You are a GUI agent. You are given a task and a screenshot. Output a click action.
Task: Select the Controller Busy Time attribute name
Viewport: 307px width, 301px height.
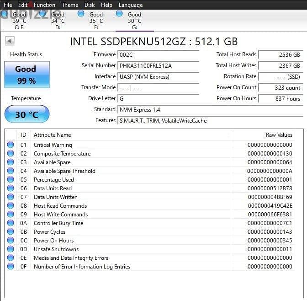click(x=58, y=223)
